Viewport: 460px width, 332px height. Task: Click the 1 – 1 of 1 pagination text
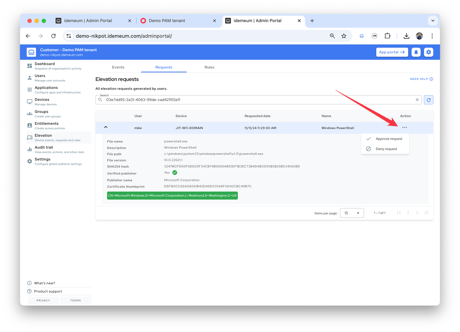coord(379,213)
